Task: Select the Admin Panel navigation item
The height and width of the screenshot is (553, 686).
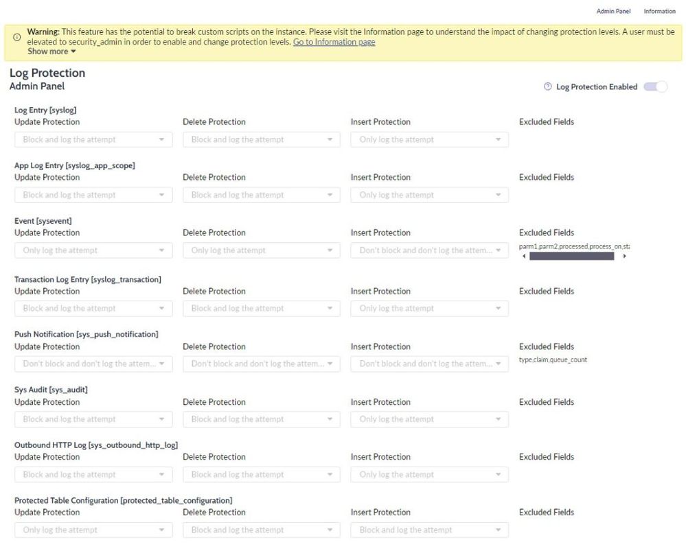Action: click(x=613, y=11)
